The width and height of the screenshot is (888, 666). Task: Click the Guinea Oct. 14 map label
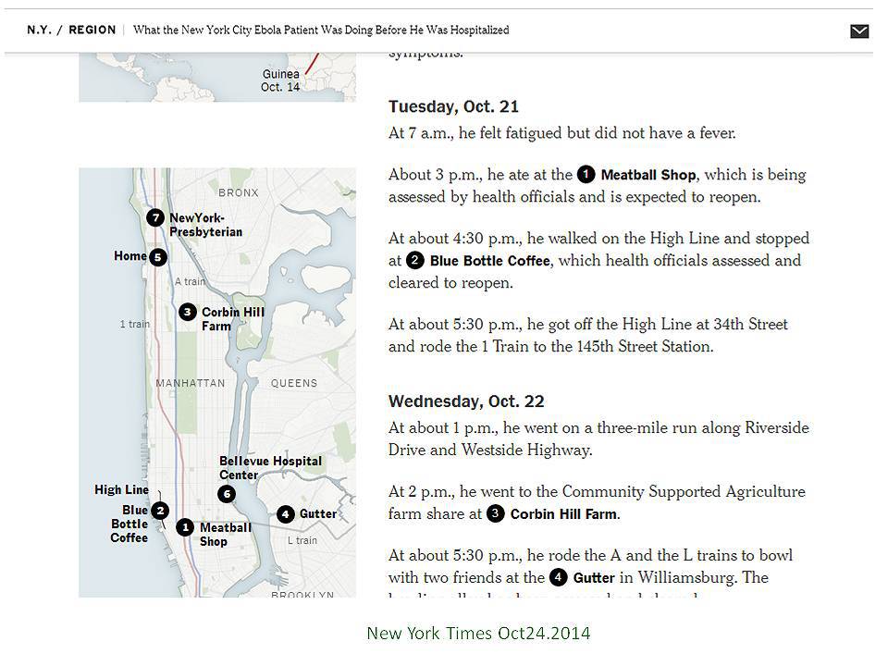point(280,80)
